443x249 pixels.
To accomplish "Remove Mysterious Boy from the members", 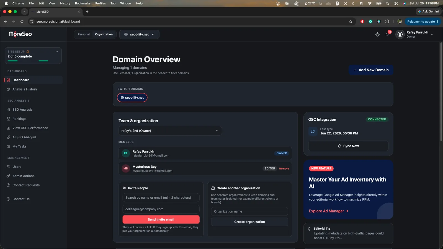I will point(284,168).
